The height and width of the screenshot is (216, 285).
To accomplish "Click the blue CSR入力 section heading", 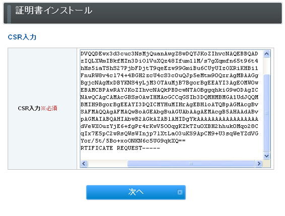I will 22,37.
